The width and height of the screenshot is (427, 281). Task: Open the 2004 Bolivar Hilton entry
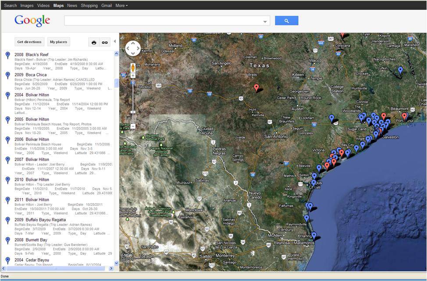pos(32,95)
